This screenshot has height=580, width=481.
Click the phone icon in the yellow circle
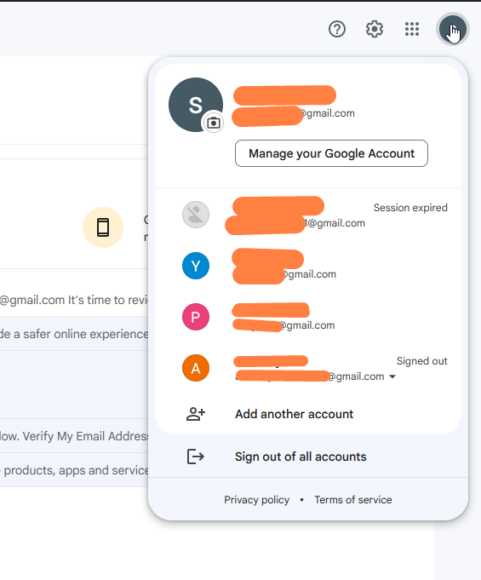click(103, 227)
